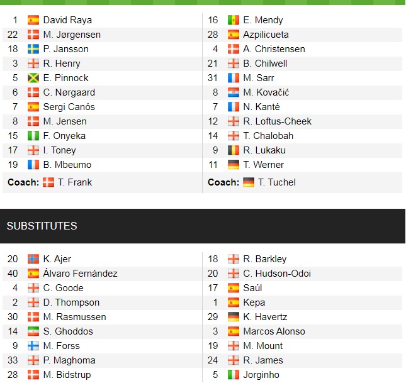The height and width of the screenshot is (388, 406).
Task: Select coach T. Frank's name
Action: pos(74,182)
